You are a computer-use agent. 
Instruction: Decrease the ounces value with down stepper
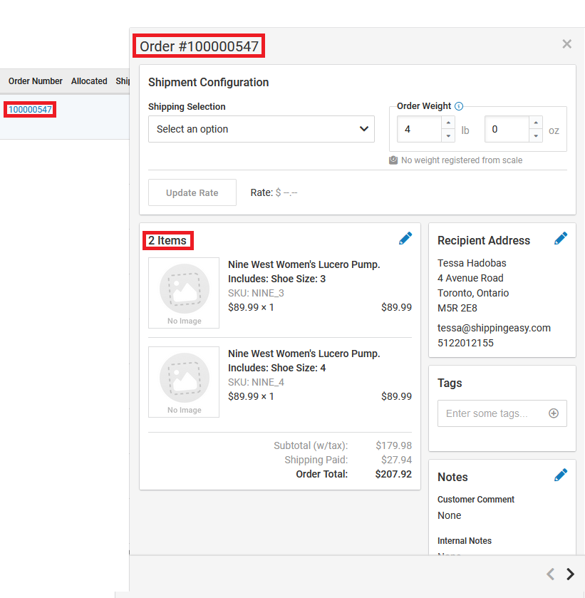(x=537, y=135)
